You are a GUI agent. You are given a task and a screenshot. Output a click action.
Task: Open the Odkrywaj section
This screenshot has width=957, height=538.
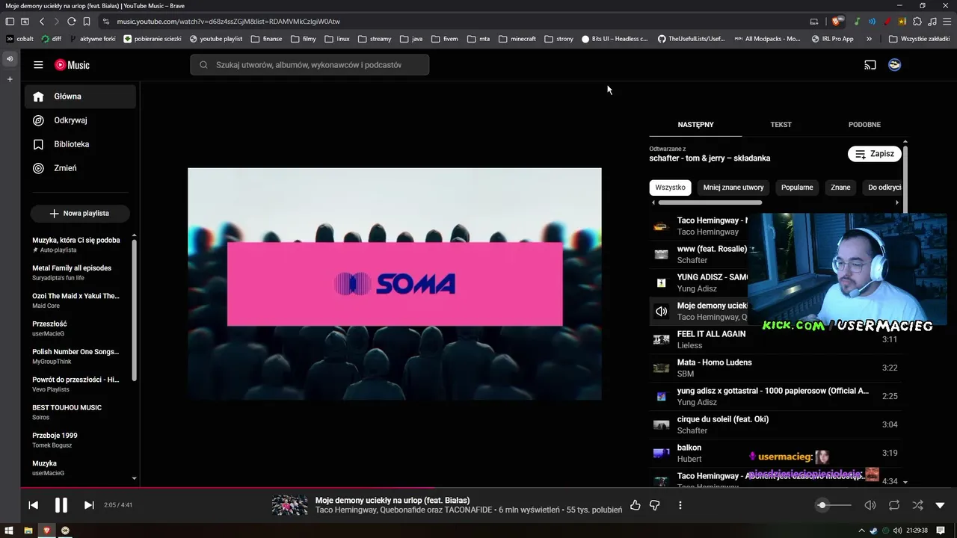(80, 120)
